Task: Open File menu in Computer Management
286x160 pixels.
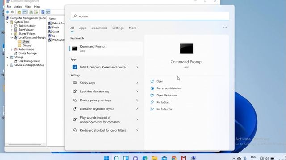Action: [9, 7]
